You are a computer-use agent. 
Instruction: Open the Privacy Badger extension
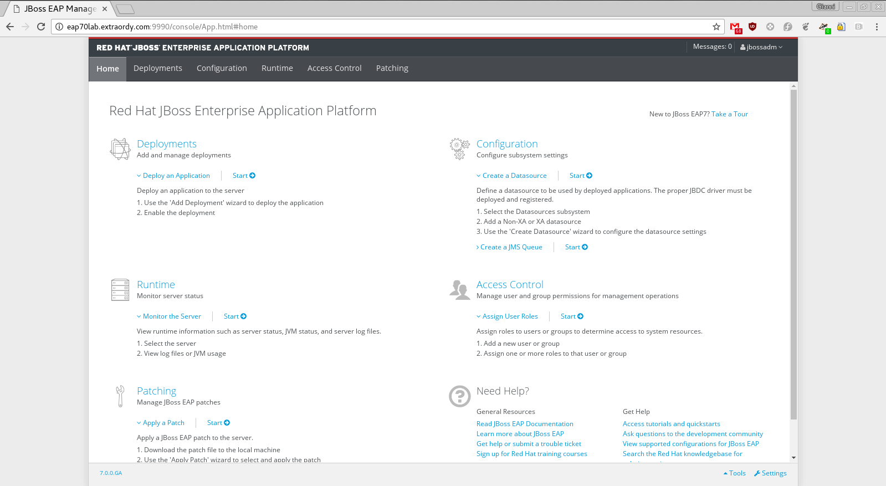point(824,27)
